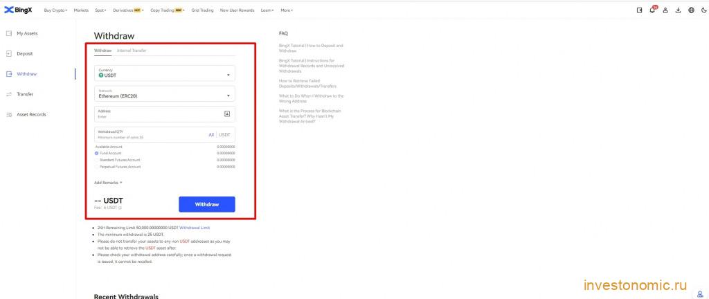Open customer support icon at bottom right
Screen dimensions: 709x299
point(700,294)
